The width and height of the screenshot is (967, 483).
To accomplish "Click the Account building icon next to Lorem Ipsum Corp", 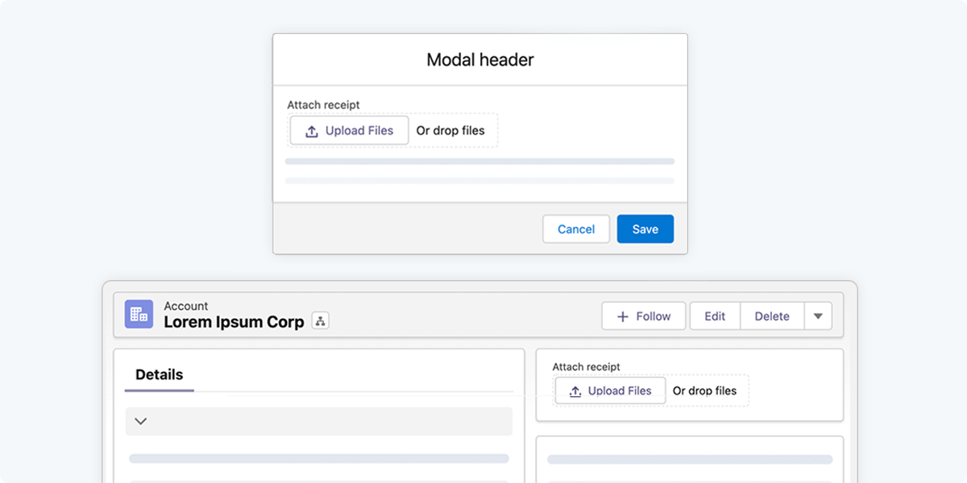I will [x=139, y=314].
